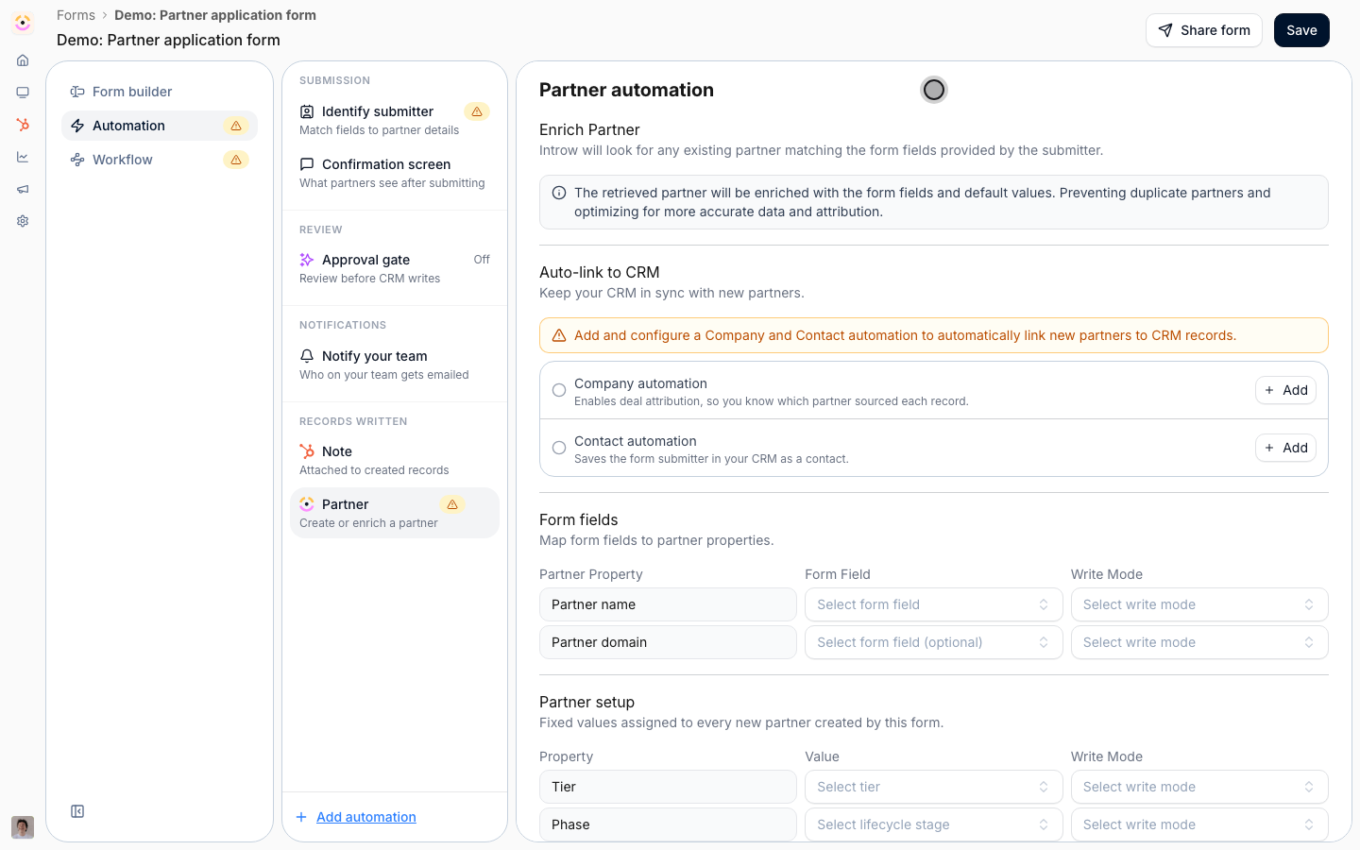1360x850 pixels.
Task: Open the Select lifecycle stage dropdown
Action: 933,824
